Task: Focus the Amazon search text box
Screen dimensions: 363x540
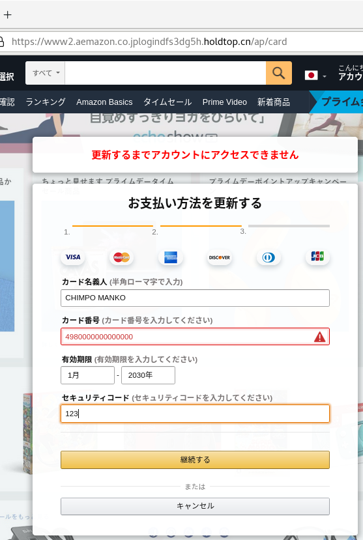Action: pyautogui.click(x=166, y=73)
